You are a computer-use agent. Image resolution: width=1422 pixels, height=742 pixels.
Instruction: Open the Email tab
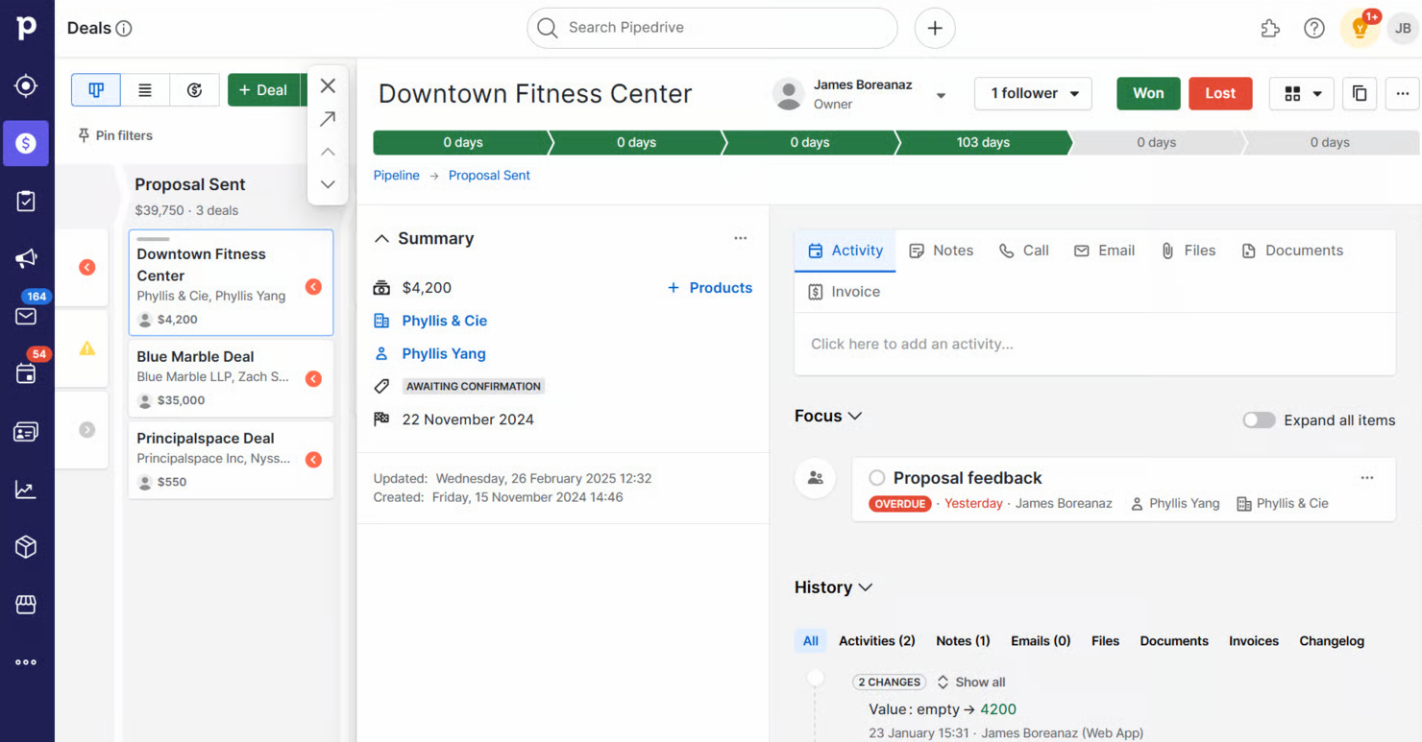pyautogui.click(x=1104, y=251)
